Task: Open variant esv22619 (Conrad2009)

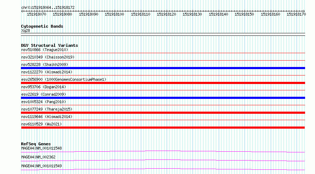Action: (x=44, y=94)
